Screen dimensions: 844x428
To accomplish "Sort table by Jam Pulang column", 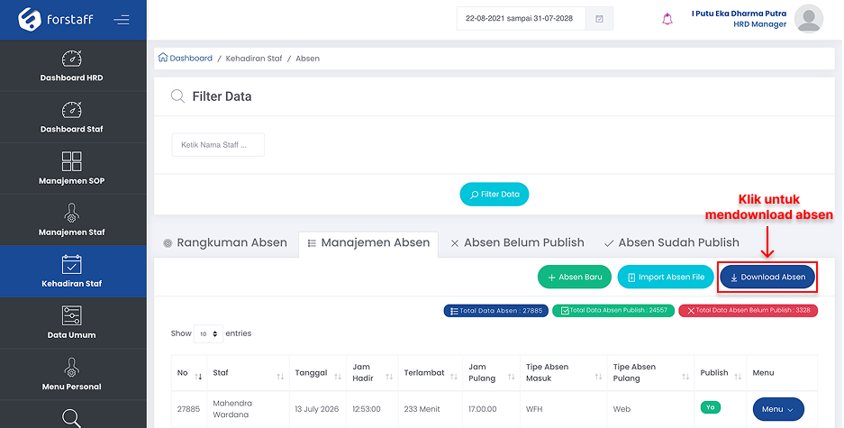I will (x=492, y=373).
